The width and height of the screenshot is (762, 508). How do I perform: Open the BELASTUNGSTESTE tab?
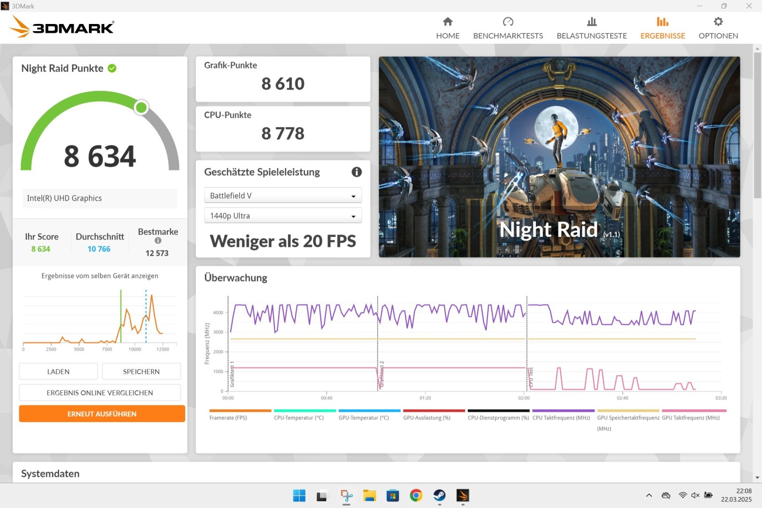(592, 28)
